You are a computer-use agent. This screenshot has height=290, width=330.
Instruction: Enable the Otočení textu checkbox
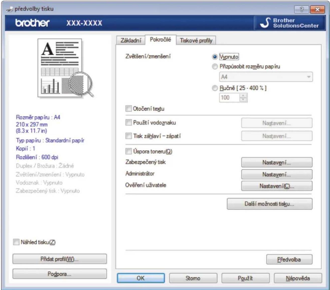[128, 109]
